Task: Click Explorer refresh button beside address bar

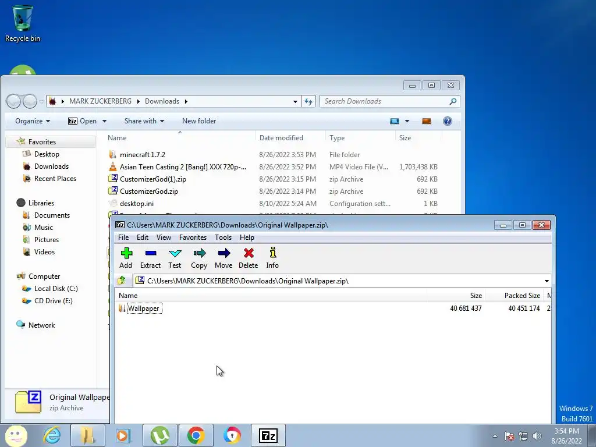Action: click(x=308, y=101)
